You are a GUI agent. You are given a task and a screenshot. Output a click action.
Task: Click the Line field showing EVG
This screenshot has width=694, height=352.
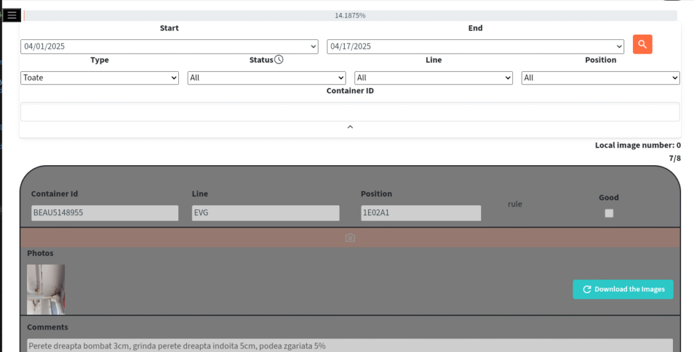click(x=266, y=213)
